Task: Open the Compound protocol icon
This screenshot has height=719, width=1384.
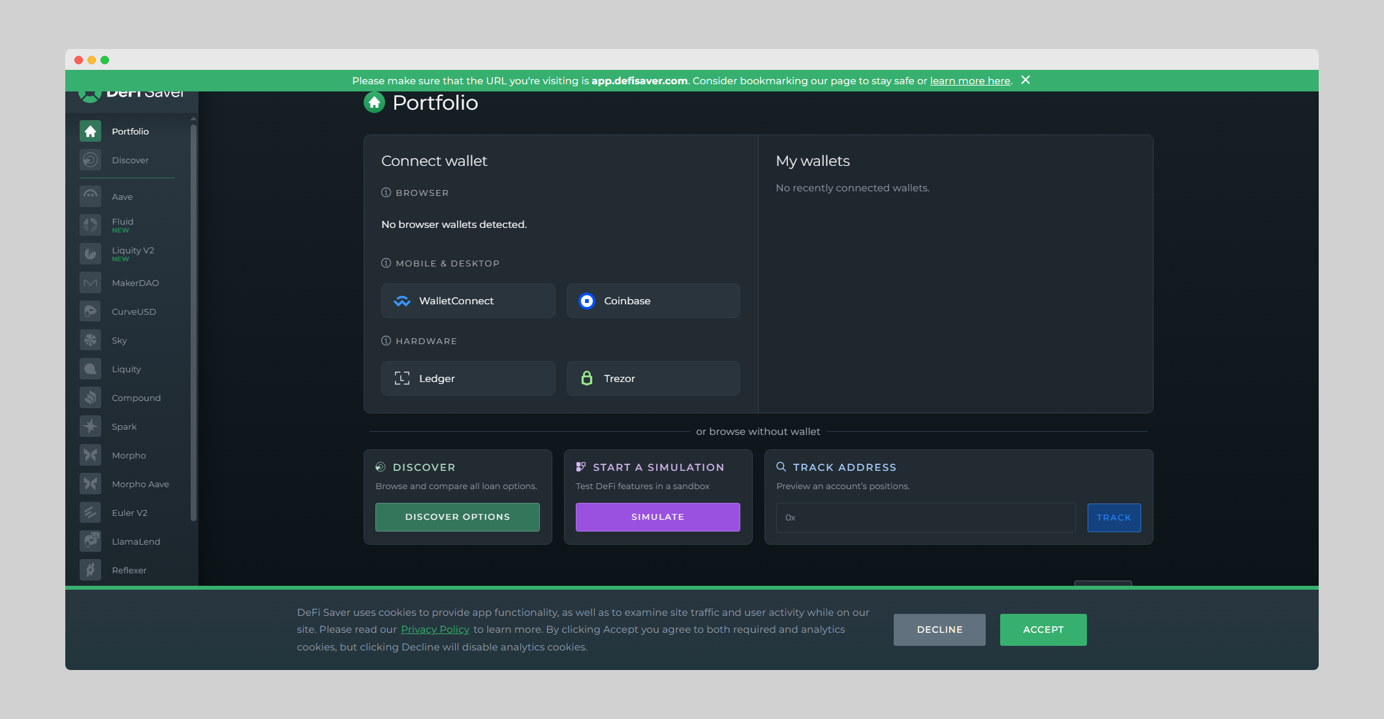Action: pos(91,398)
